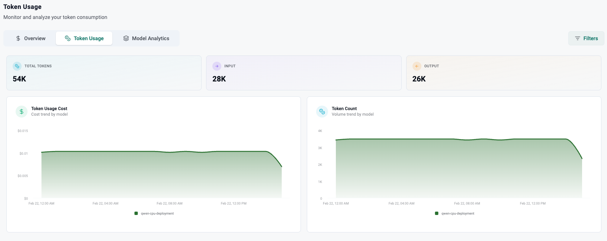Click the Total Tokens card icon
607x241 pixels.
pos(17,66)
